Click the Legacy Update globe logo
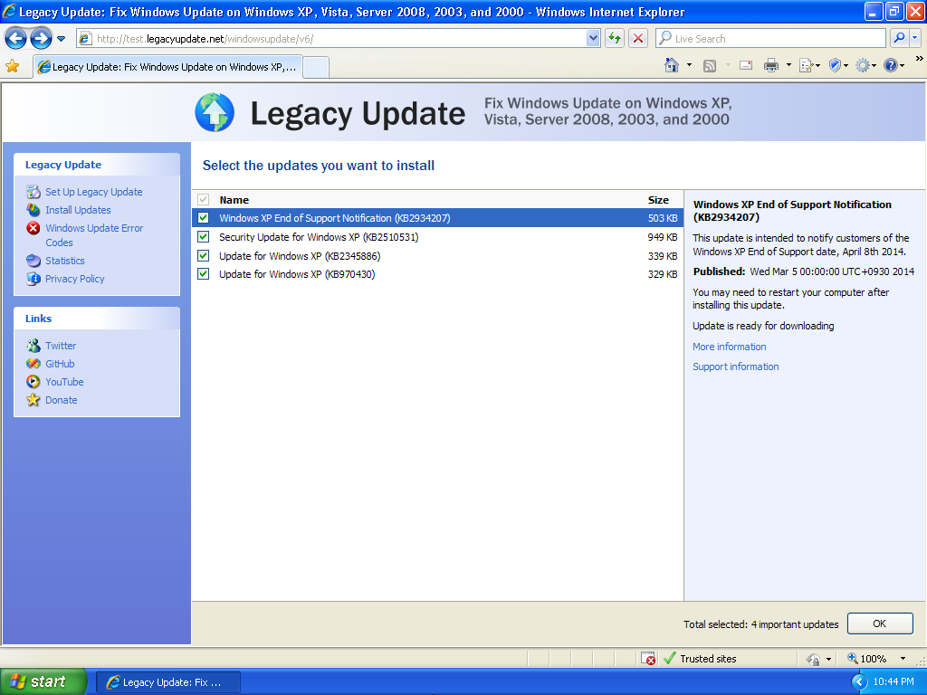This screenshot has height=695, width=927. point(215,112)
